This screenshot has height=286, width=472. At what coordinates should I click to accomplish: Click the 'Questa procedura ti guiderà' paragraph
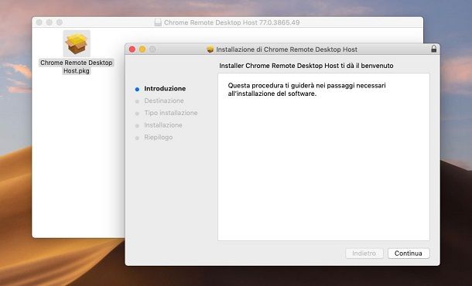click(306, 90)
